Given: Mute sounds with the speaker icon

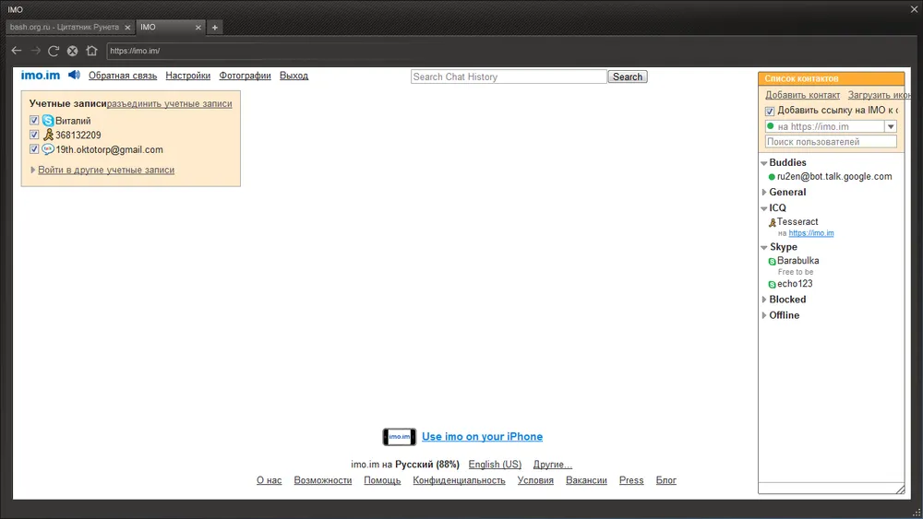Looking at the screenshot, I should point(74,75).
